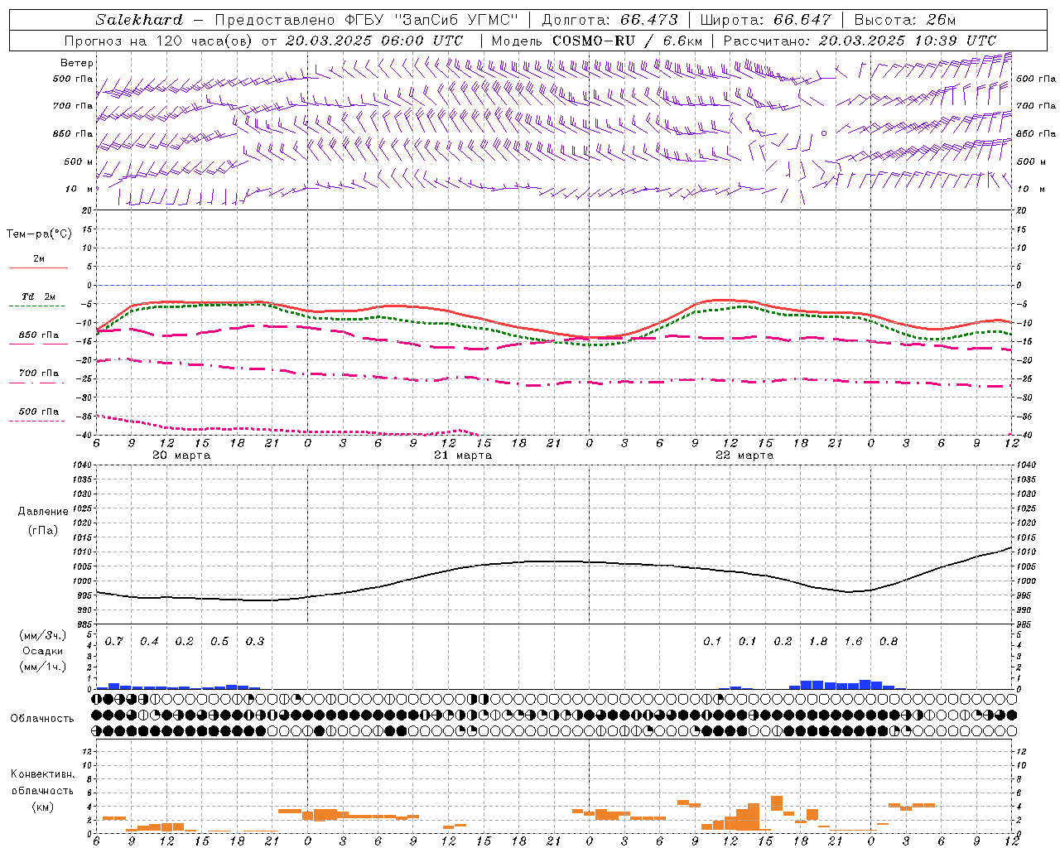This screenshot has height=848, width=1060.
Task: Click the 'Рассчитано: 20.03.2025 10:39 UTC' timestamp
Action: click(x=860, y=41)
